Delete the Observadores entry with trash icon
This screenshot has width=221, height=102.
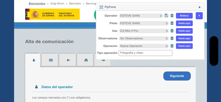point(172,38)
